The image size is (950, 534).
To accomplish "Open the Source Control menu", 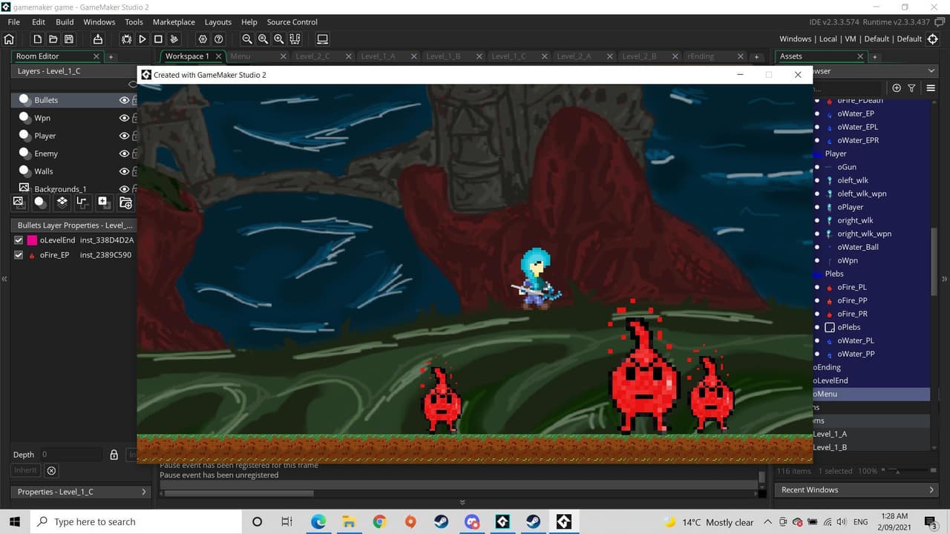I will [x=292, y=22].
